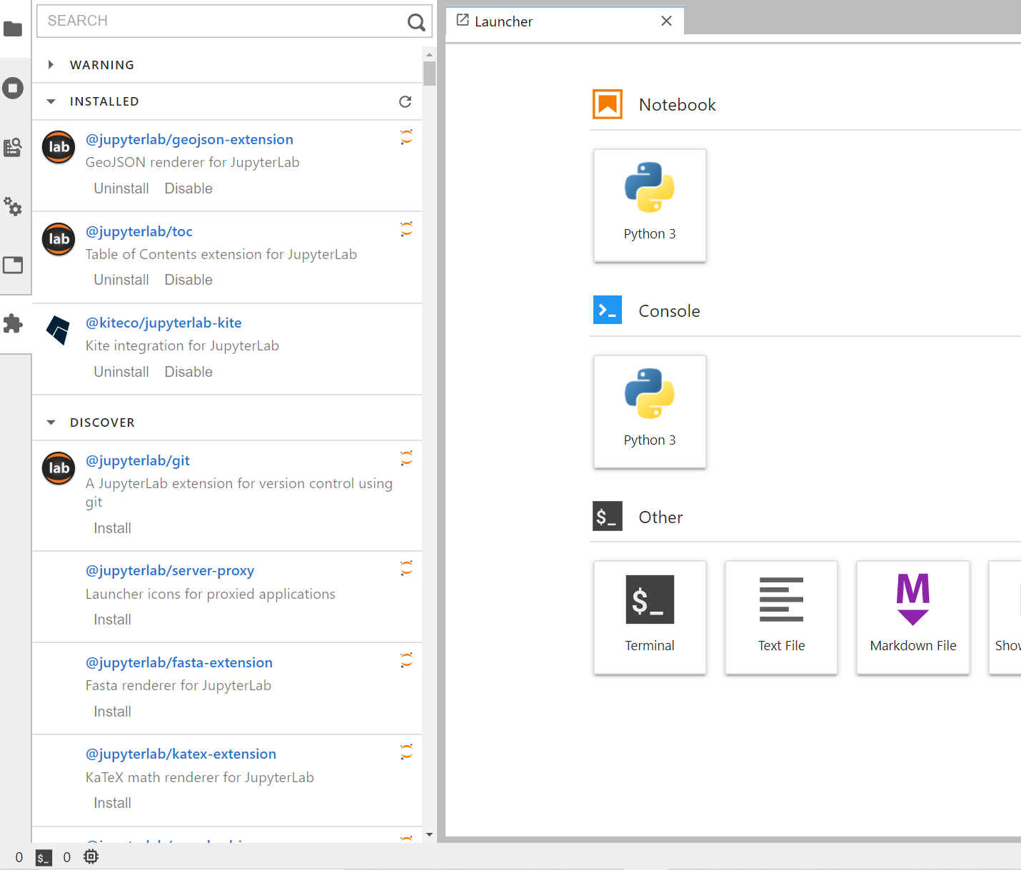Launch a new Terminal from the launcher
1021x870 pixels.
pyautogui.click(x=650, y=617)
